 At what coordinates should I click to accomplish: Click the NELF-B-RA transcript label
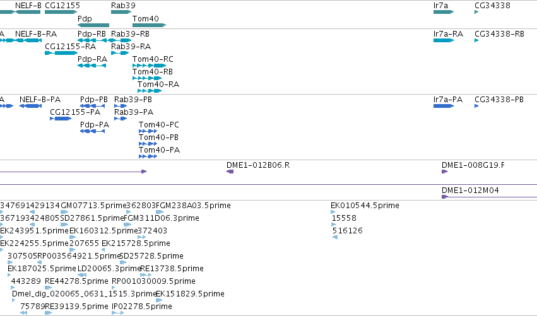click(36, 34)
